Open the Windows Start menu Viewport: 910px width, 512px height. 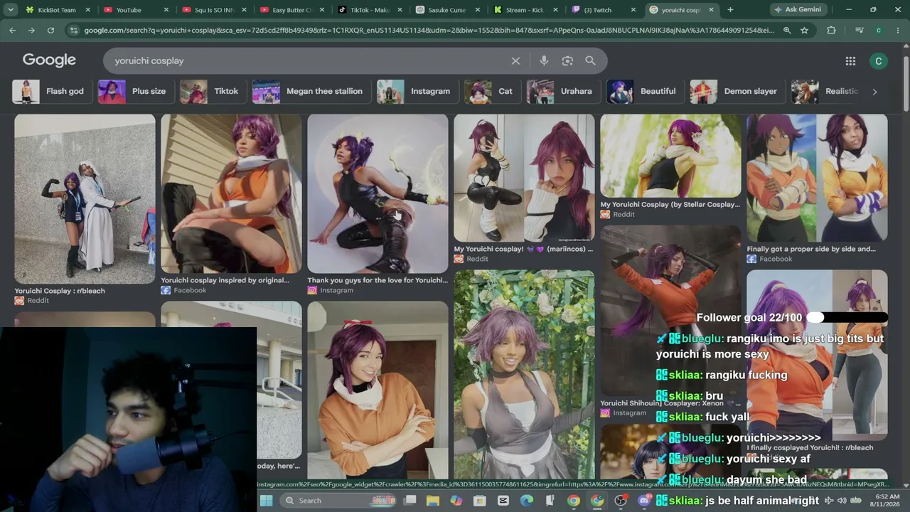[x=266, y=501]
